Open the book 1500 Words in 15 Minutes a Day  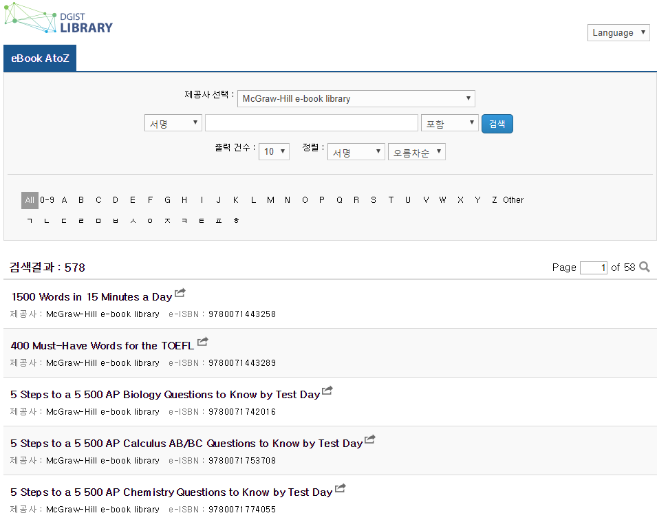tap(91, 297)
